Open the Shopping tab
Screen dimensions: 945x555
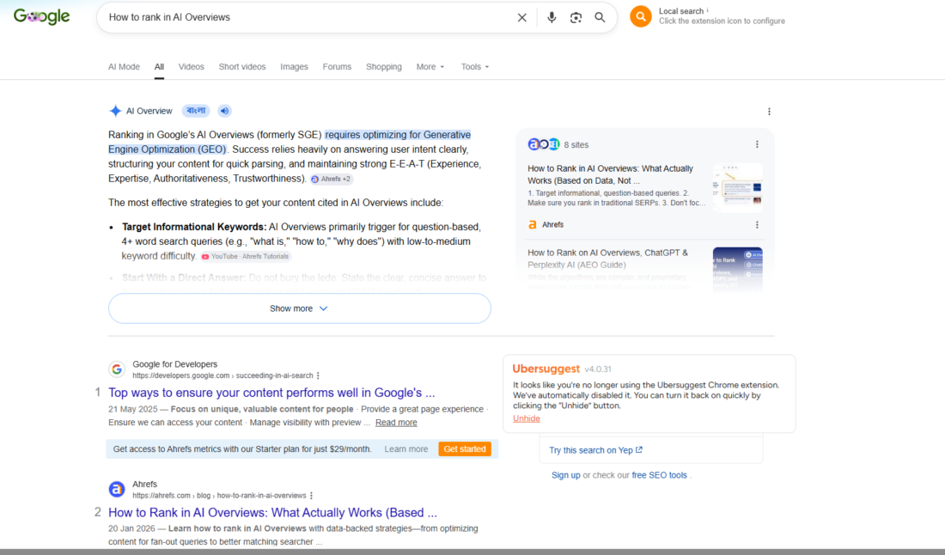(384, 67)
